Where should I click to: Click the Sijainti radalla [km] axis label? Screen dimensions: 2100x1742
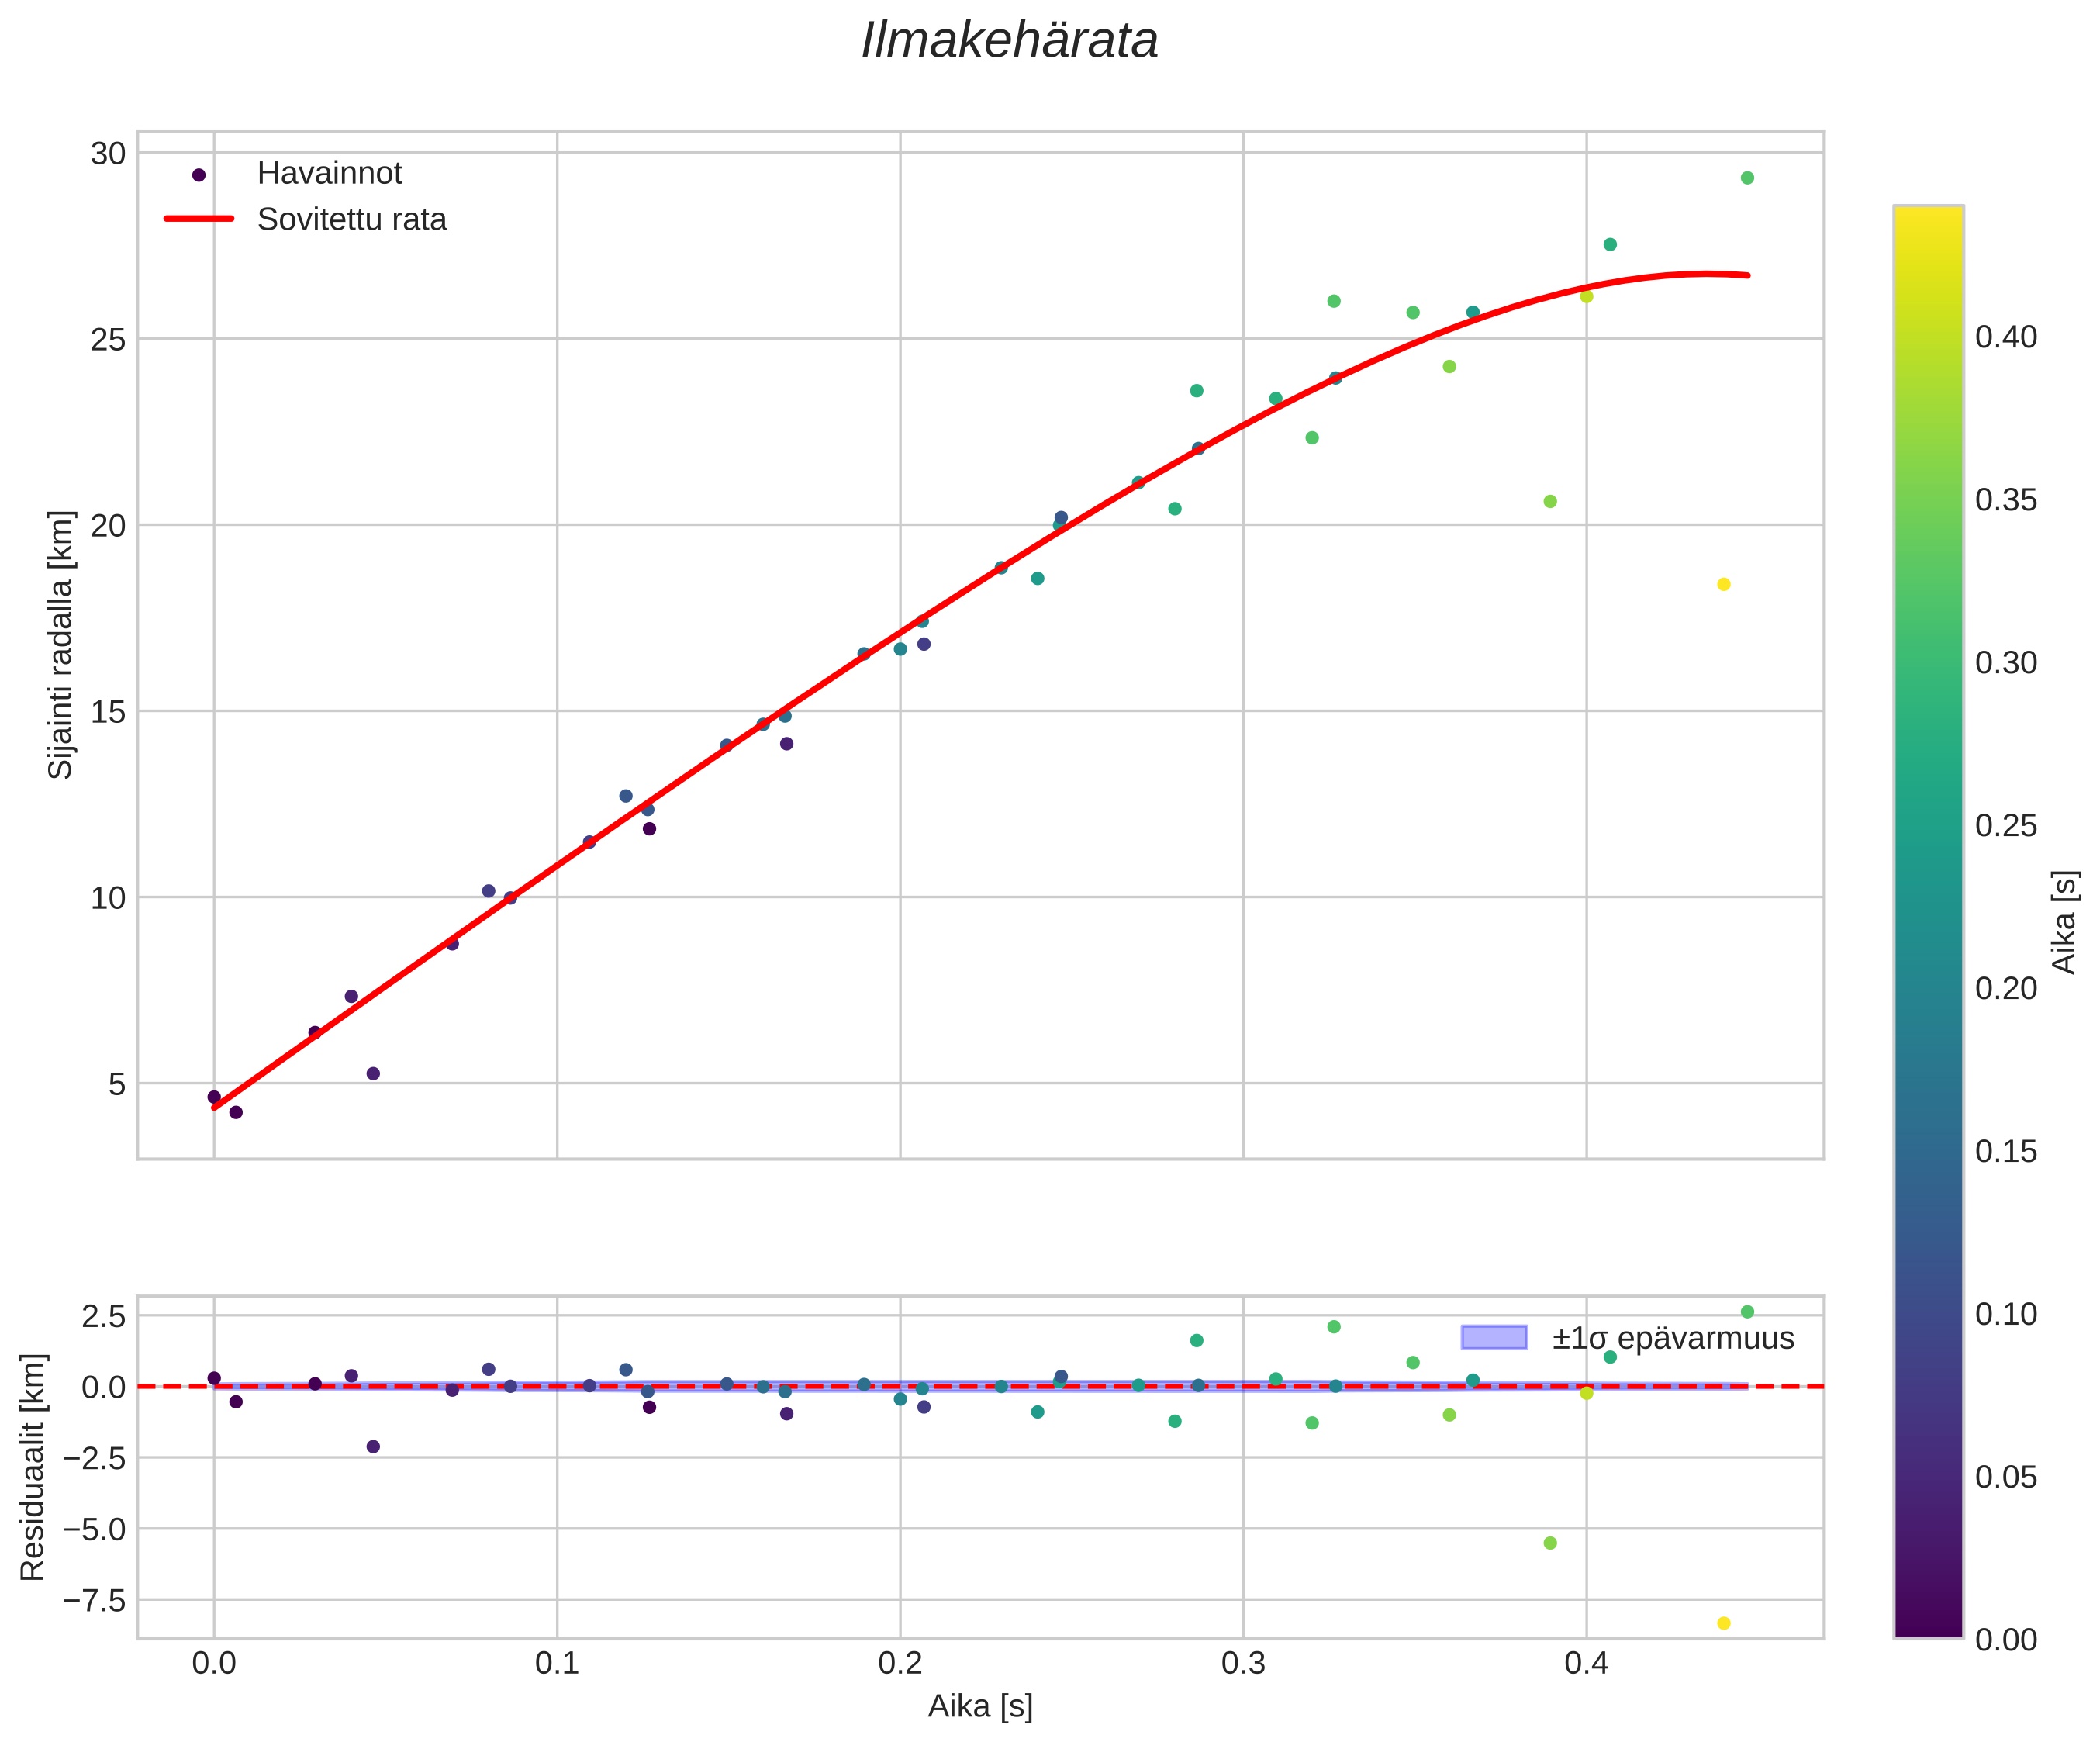(61, 644)
